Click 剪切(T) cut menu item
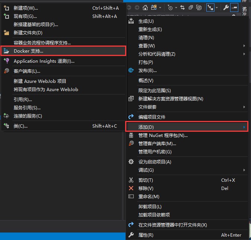Viewport: 251px width, 240px height. click(187, 180)
